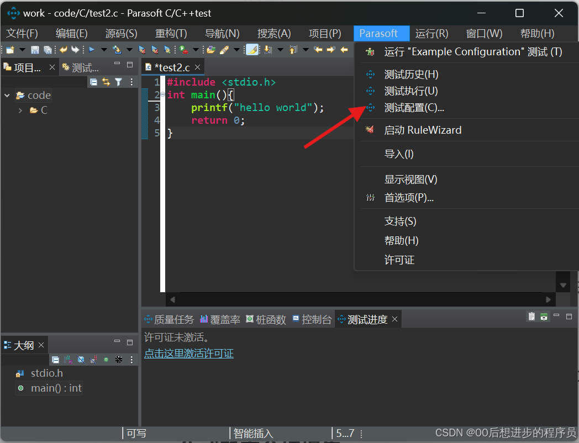Click the blue Run tests play icon
This screenshot has width=579, height=443.
click(92, 50)
